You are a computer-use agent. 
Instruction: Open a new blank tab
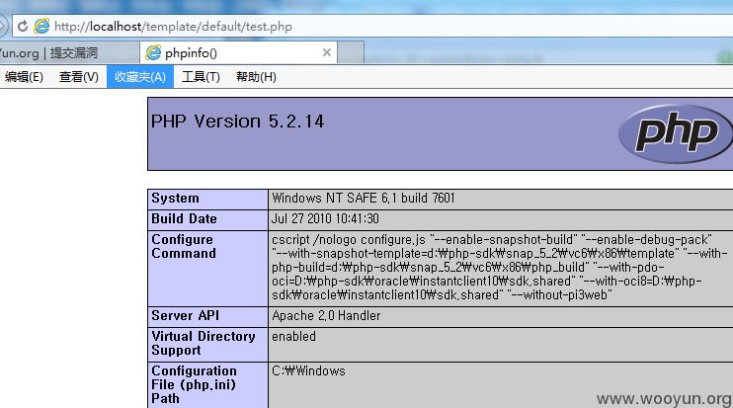(x=351, y=52)
